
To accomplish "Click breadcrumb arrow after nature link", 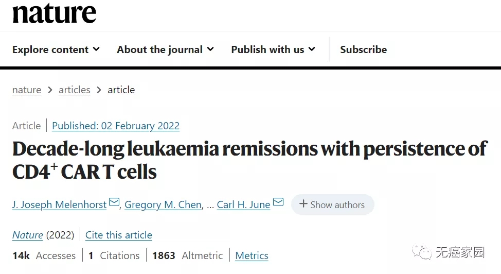I will tap(50, 90).
